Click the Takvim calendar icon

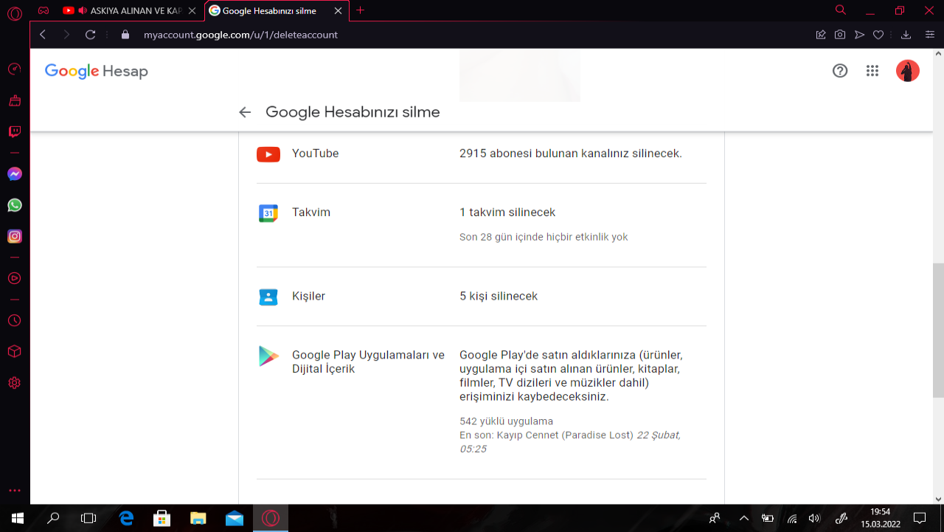coord(268,213)
